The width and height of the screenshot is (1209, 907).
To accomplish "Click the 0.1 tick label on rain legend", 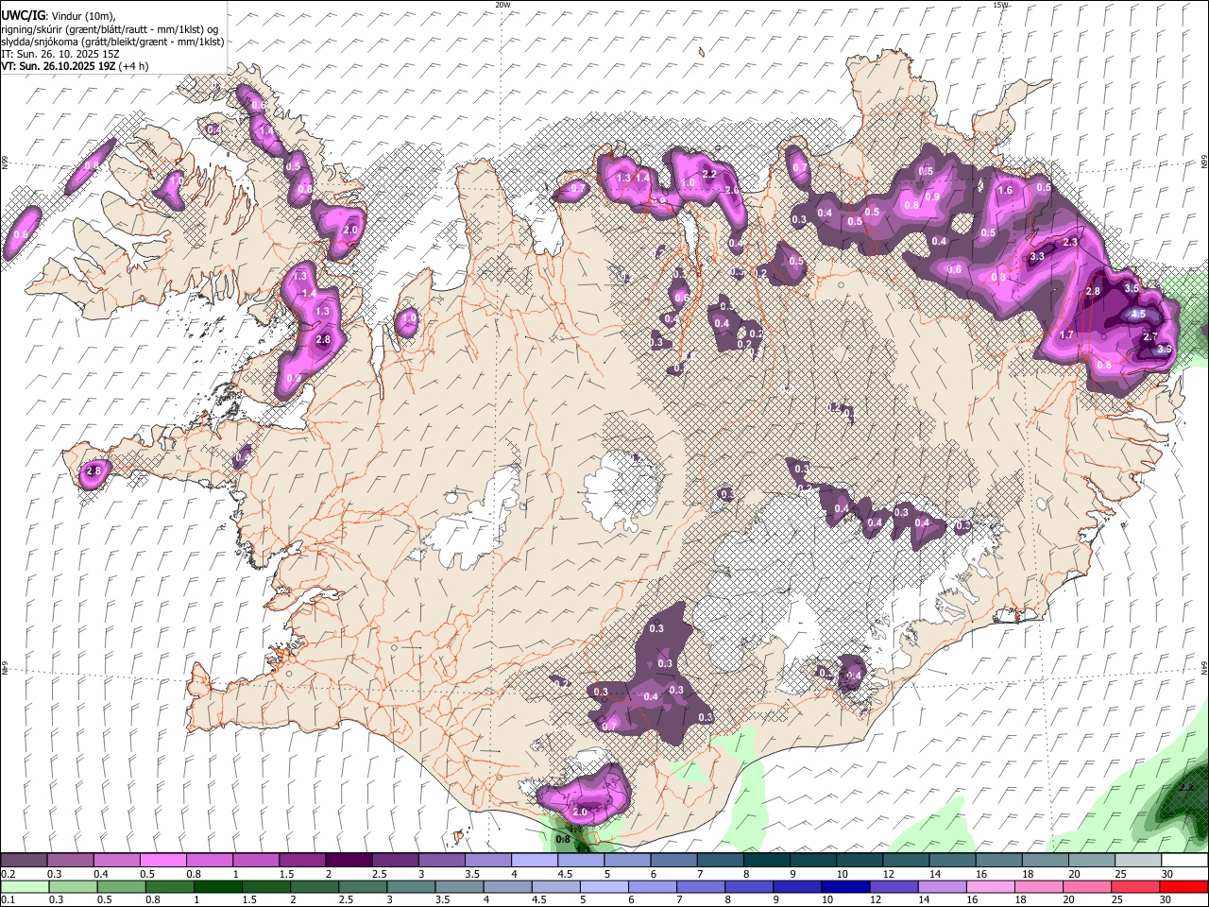I will (x=8, y=899).
